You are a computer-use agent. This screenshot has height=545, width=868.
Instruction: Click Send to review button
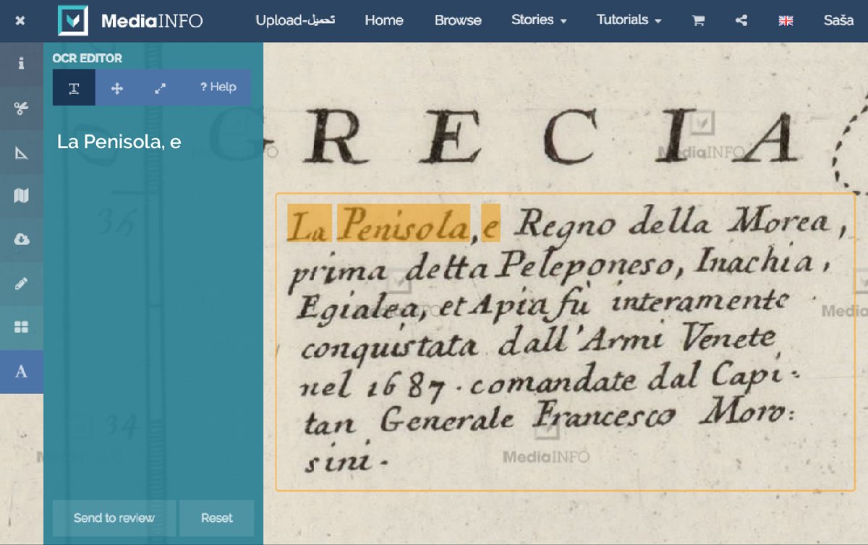(x=114, y=518)
